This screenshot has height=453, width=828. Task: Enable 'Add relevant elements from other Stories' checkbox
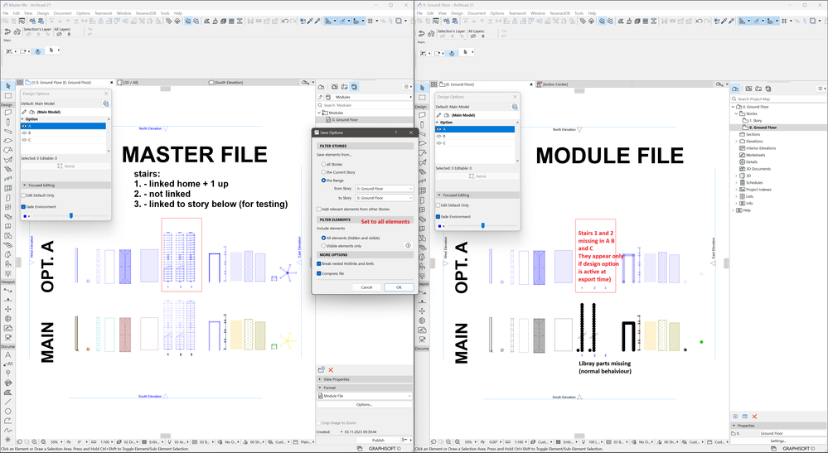point(319,210)
